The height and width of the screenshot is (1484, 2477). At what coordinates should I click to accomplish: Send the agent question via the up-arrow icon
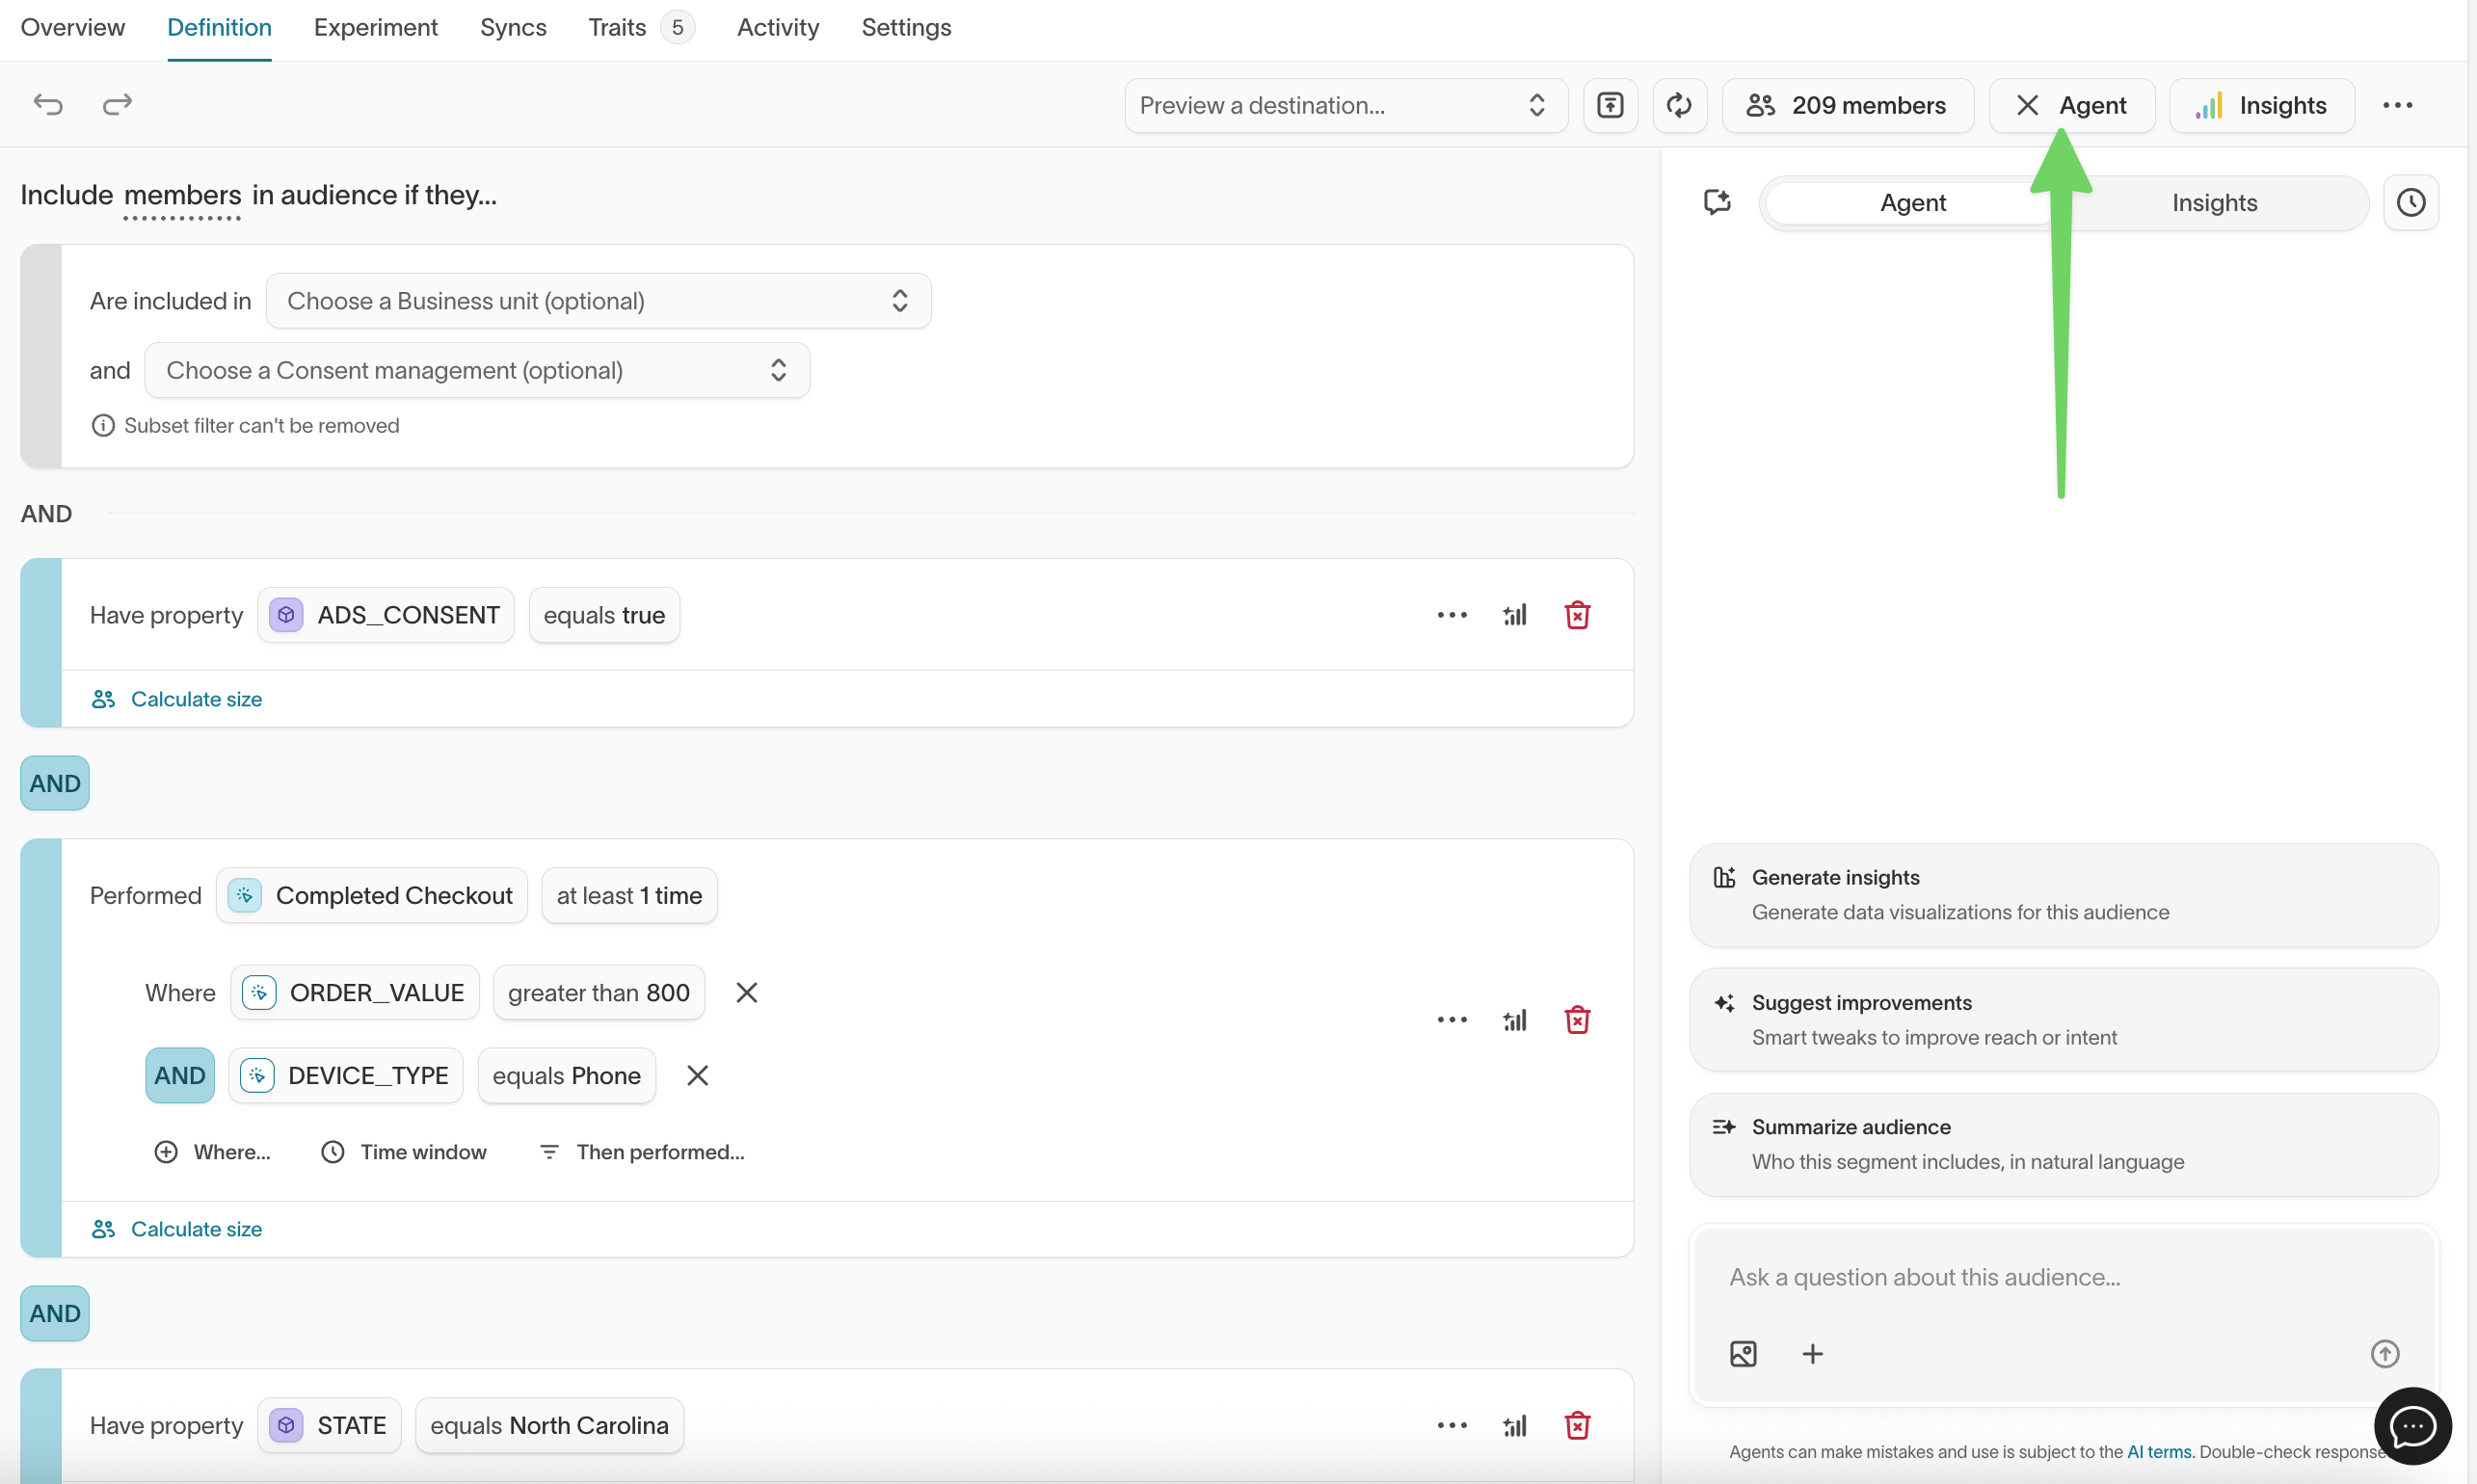tap(2386, 1353)
